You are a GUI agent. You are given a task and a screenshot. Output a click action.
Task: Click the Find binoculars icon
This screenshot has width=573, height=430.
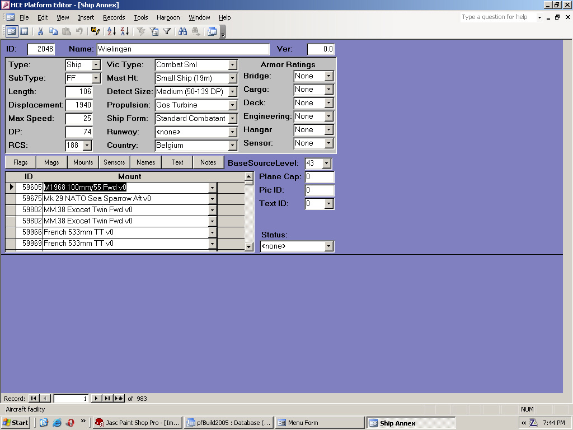183,31
